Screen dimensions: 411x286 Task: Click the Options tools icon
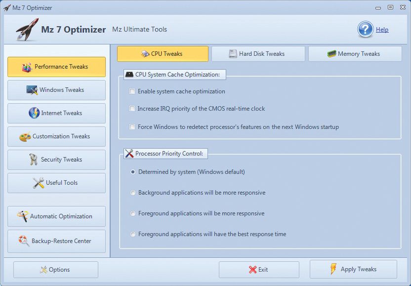[43, 270]
